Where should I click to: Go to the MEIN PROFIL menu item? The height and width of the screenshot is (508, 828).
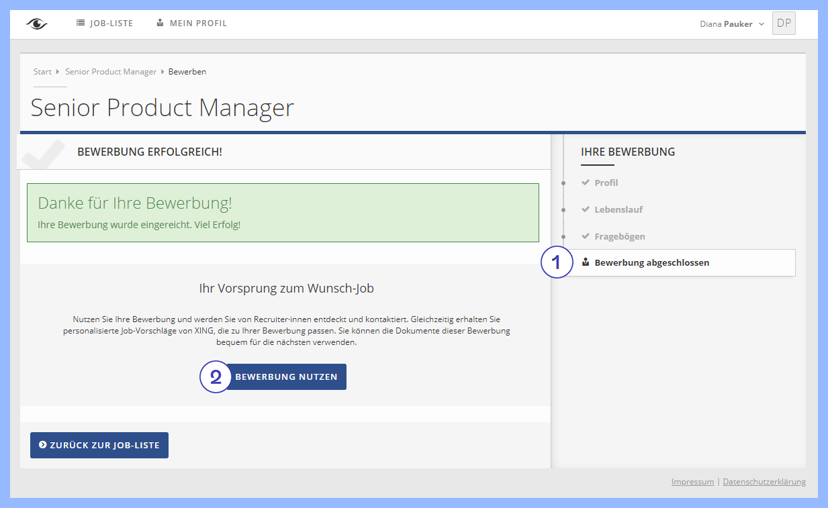point(198,23)
